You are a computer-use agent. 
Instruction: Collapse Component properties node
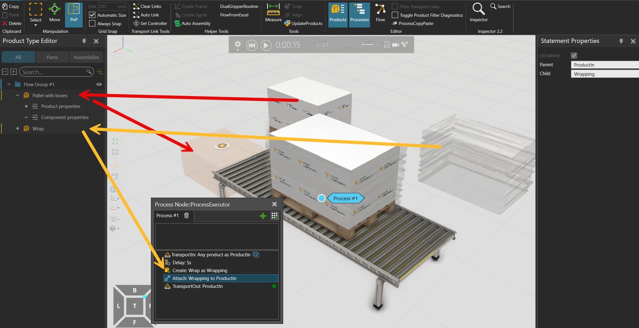[x=26, y=117]
